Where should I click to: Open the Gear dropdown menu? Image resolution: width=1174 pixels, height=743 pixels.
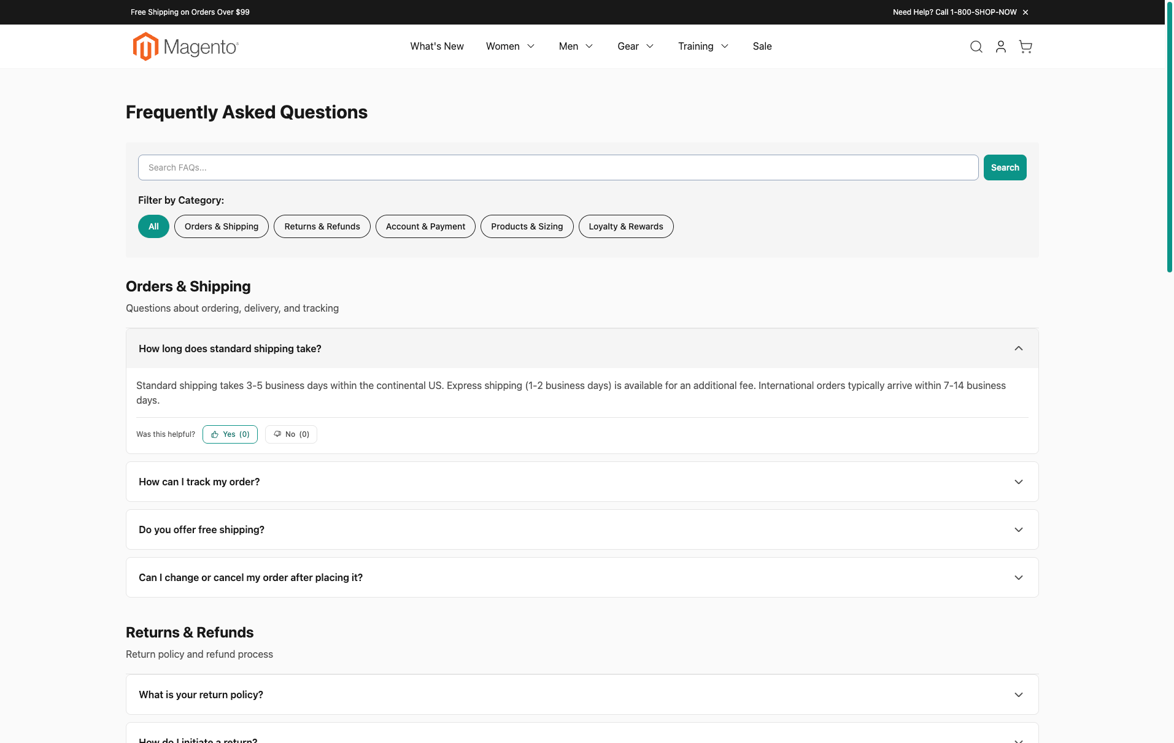(x=635, y=46)
